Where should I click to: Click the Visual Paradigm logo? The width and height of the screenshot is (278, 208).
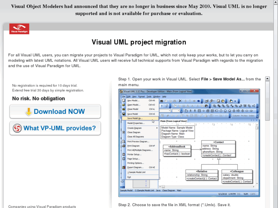[19, 29]
